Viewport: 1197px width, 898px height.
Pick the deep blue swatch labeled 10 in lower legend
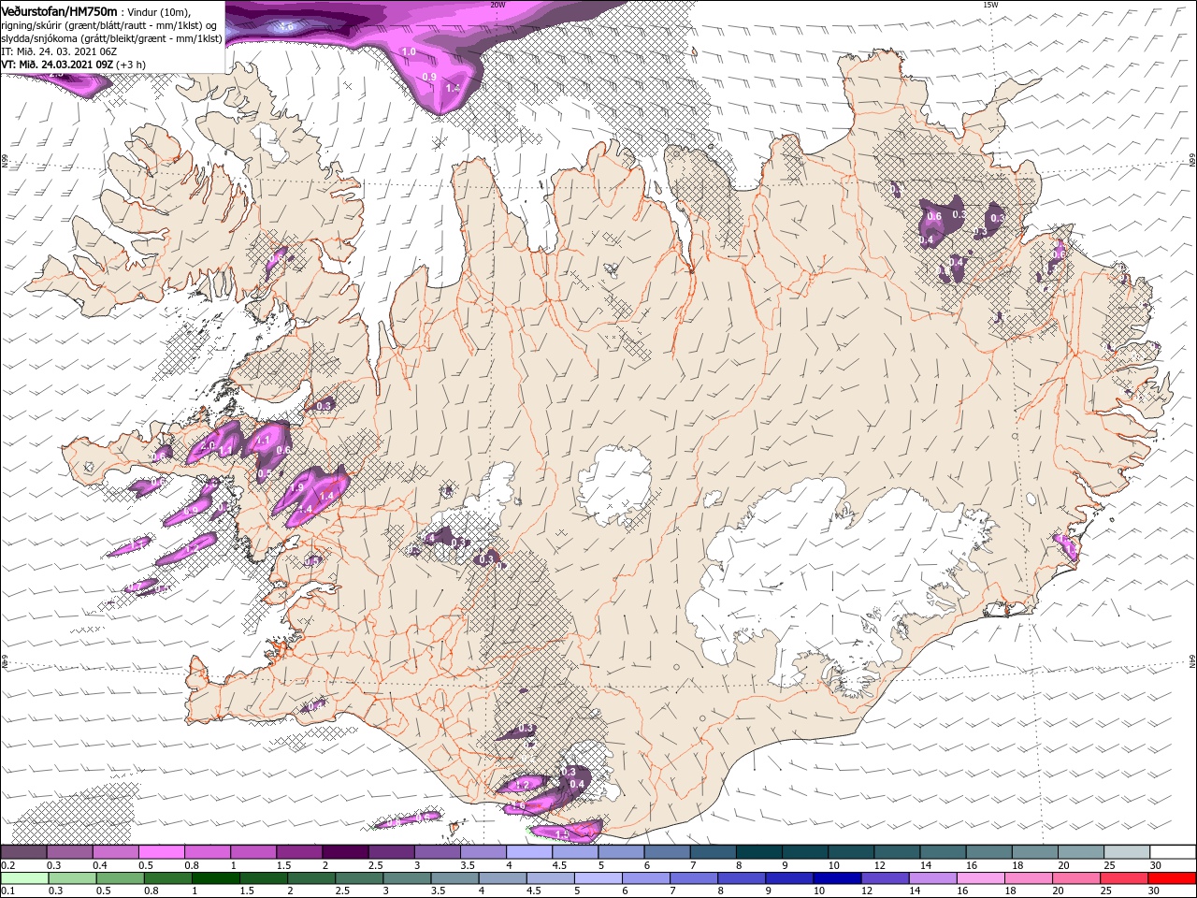(x=835, y=878)
